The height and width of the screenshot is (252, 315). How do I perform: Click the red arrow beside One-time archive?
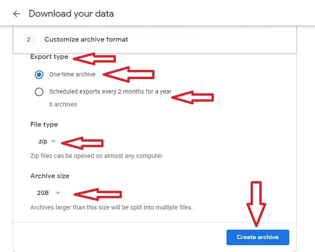[129, 74]
